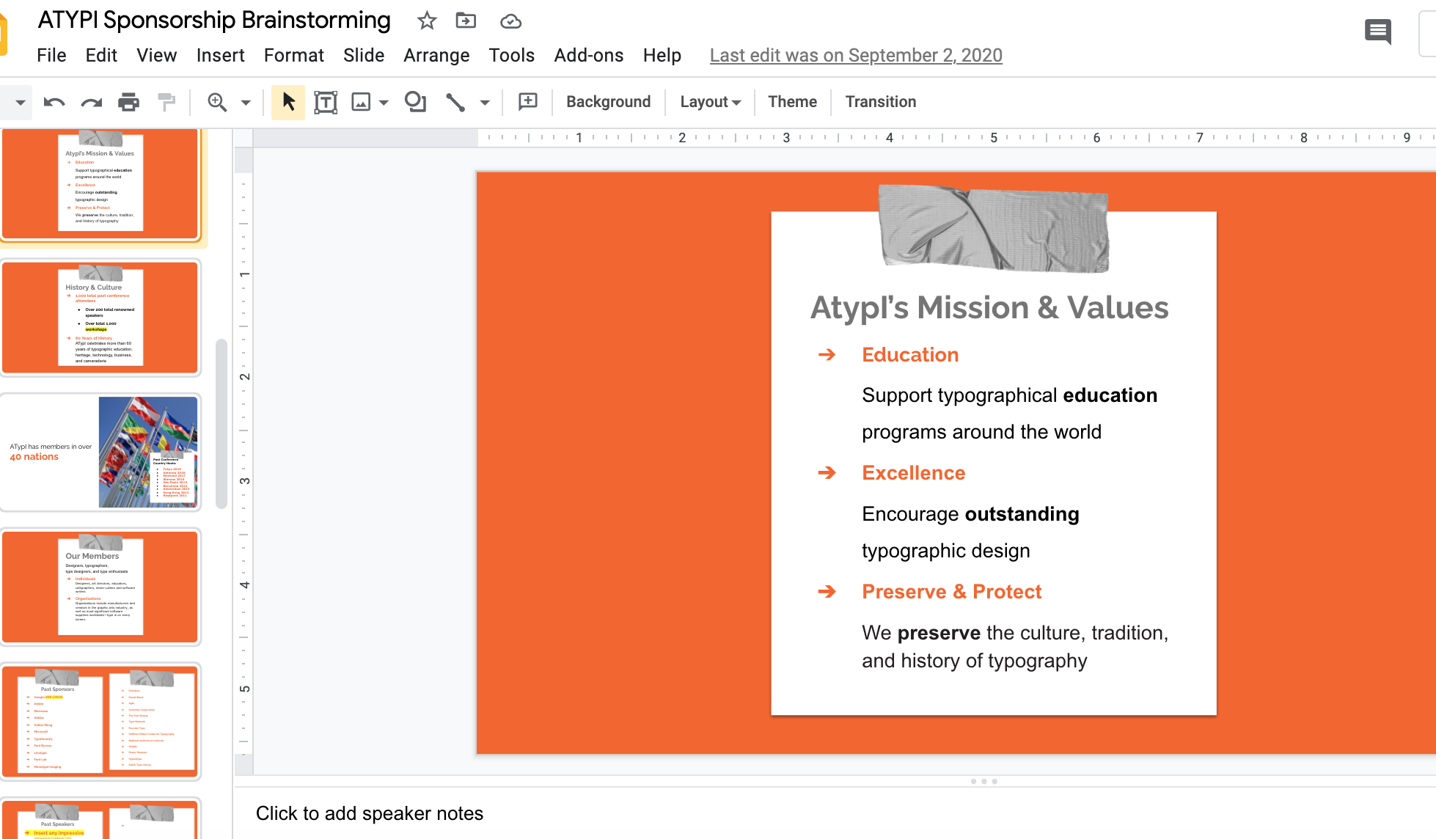Open the last edit history link
The height and width of the screenshot is (839, 1436).
[855, 56]
